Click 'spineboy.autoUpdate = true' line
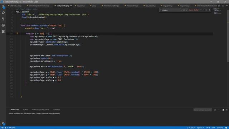This screenshot has width=229, height=129. (46, 61)
